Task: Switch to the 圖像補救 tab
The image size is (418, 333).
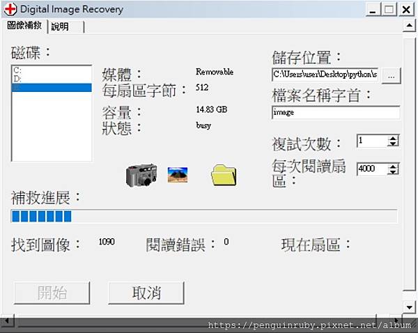Action: click(x=24, y=26)
